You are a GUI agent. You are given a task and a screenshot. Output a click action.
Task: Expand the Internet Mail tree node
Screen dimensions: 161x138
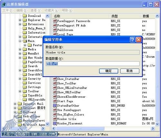[x=15, y=104]
